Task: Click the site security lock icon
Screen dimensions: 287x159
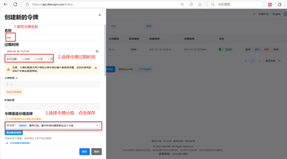Action: coord(27,5)
